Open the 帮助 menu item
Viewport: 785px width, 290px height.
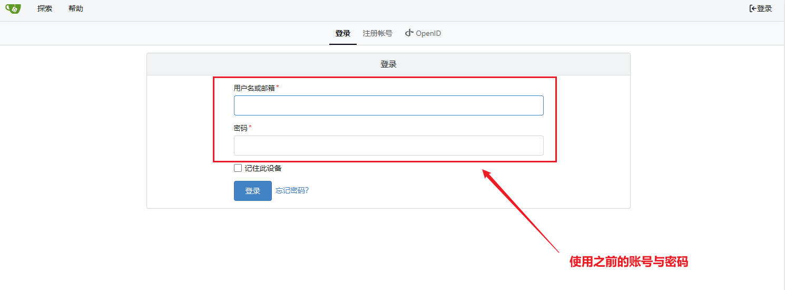tap(76, 8)
